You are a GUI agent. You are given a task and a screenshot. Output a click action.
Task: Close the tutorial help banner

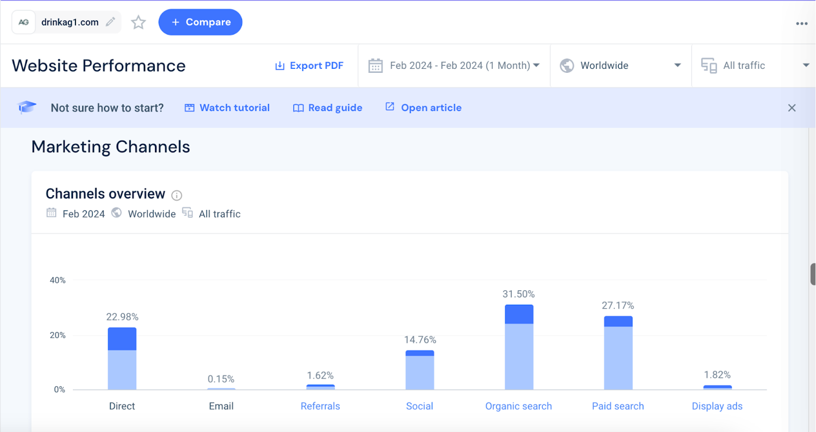click(x=792, y=108)
